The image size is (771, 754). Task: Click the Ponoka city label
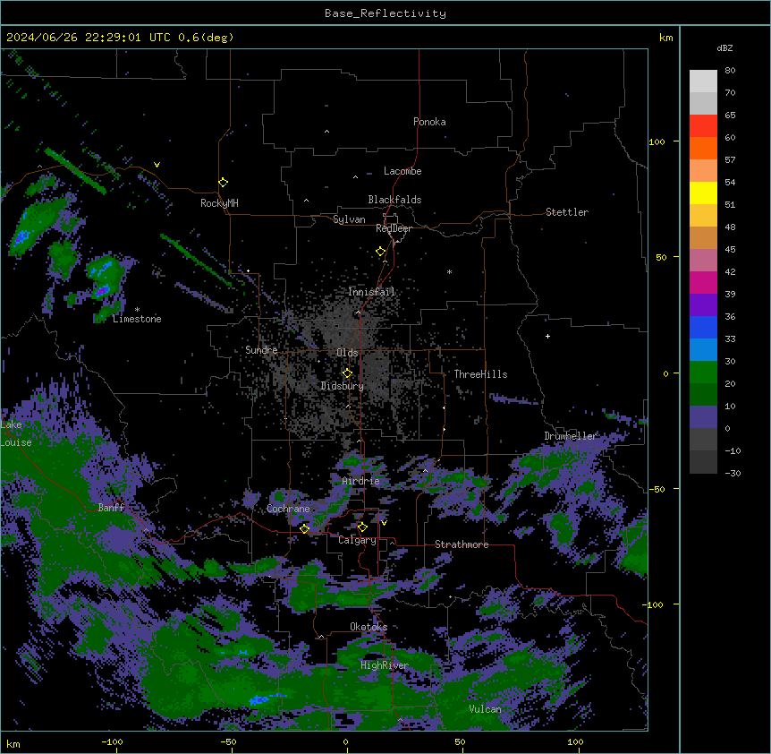click(x=429, y=122)
